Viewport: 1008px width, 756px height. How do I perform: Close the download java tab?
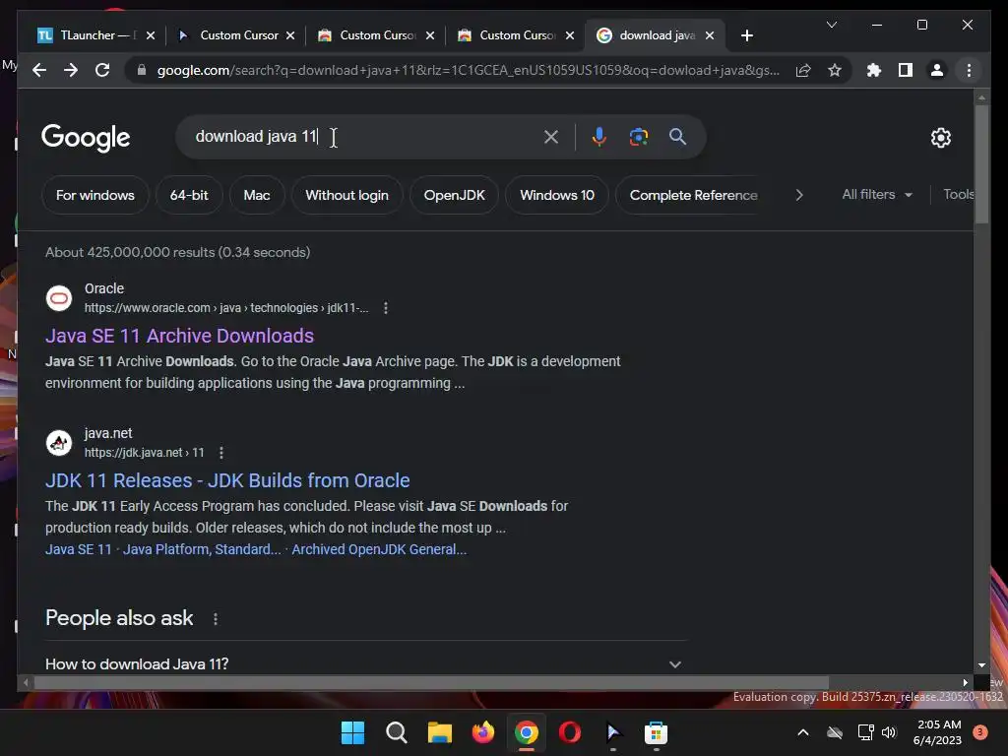tap(710, 35)
